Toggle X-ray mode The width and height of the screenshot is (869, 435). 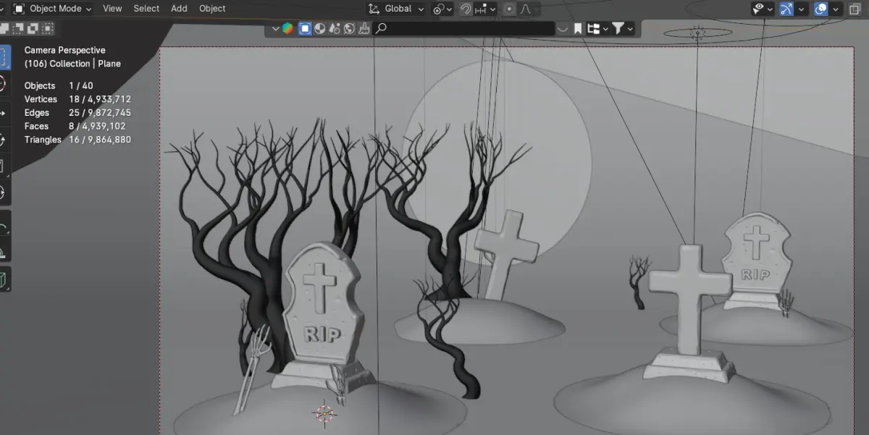click(x=855, y=9)
